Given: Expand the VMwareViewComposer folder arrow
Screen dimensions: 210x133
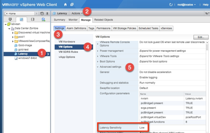Looking at the screenshot, I should [x=13, y=41].
